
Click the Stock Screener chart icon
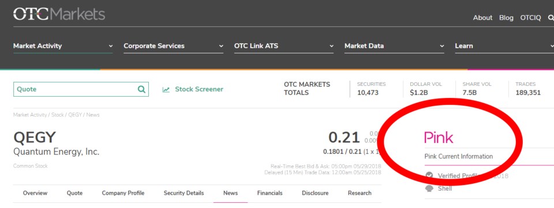coord(166,89)
